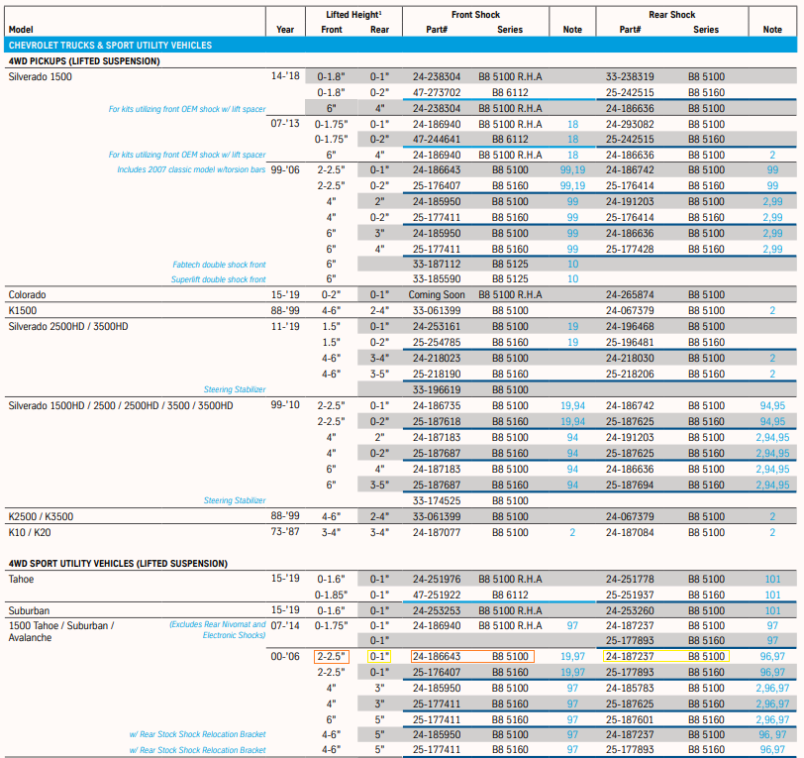The image size is (804, 758).
Task: Click the 'Superlift double shock front' note
Action: click(219, 279)
